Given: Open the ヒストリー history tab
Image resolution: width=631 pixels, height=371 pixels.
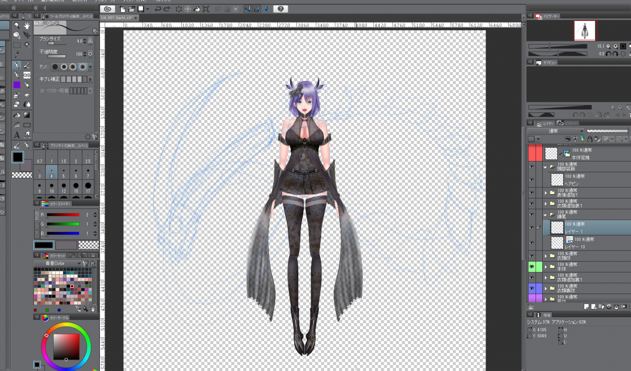Looking at the screenshot, I should tap(567, 123).
